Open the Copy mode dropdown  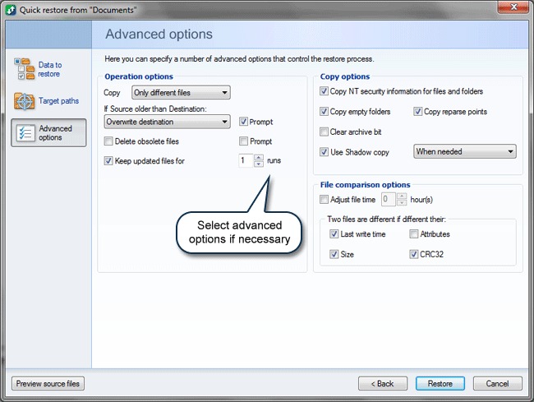[181, 93]
